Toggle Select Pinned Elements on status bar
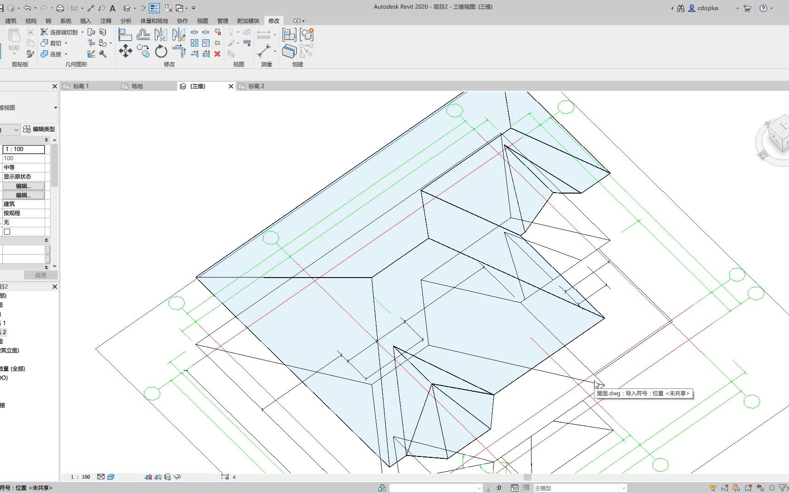Image resolution: width=789 pixels, height=493 pixels. pyautogui.click(x=736, y=488)
